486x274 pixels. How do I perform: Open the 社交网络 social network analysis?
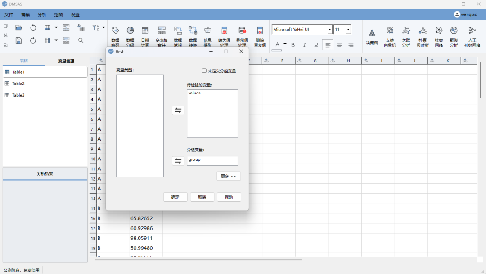(439, 36)
